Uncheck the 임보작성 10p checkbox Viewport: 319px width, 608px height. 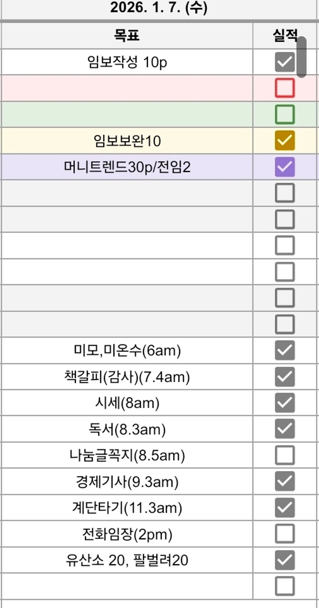tap(285, 62)
